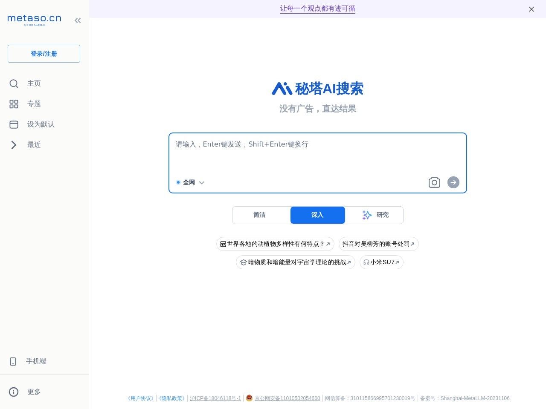Click the 设为默认 browser window icon

click(x=14, y=124)
